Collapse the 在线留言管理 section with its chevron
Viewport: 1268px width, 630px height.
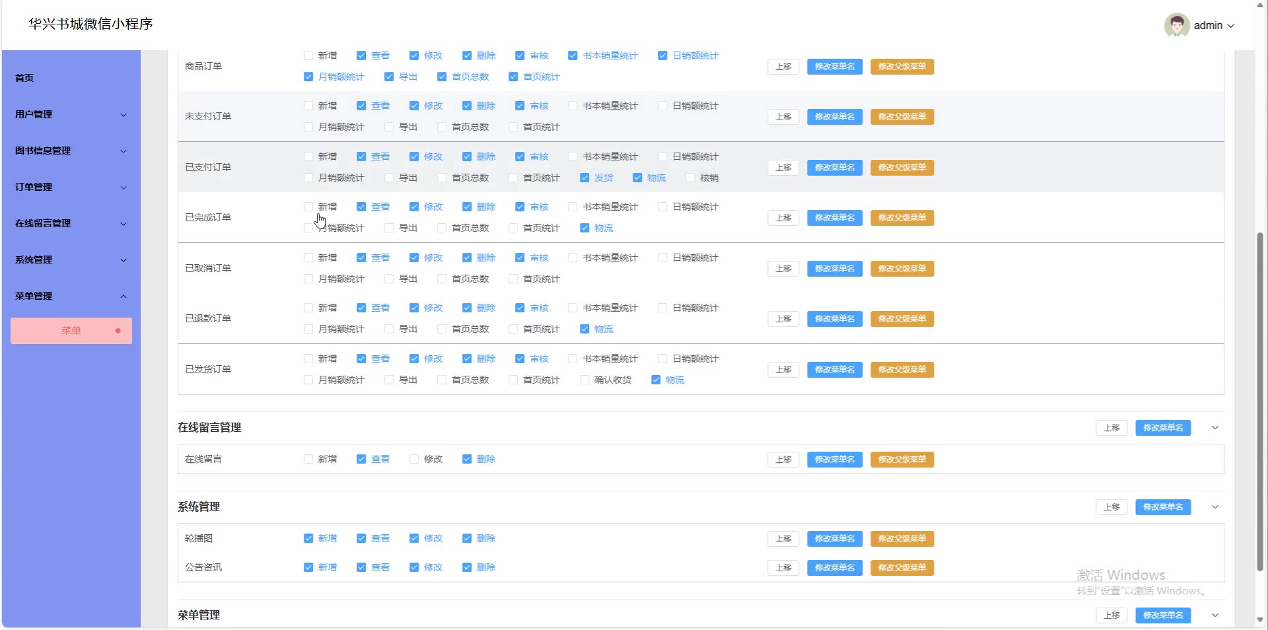click(1215, 428)
